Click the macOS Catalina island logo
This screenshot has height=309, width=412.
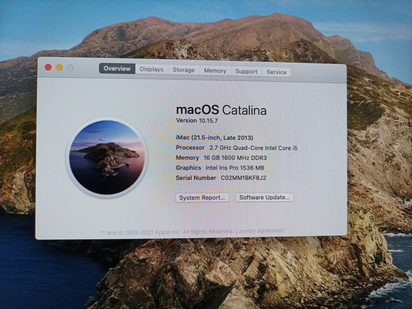107,157
